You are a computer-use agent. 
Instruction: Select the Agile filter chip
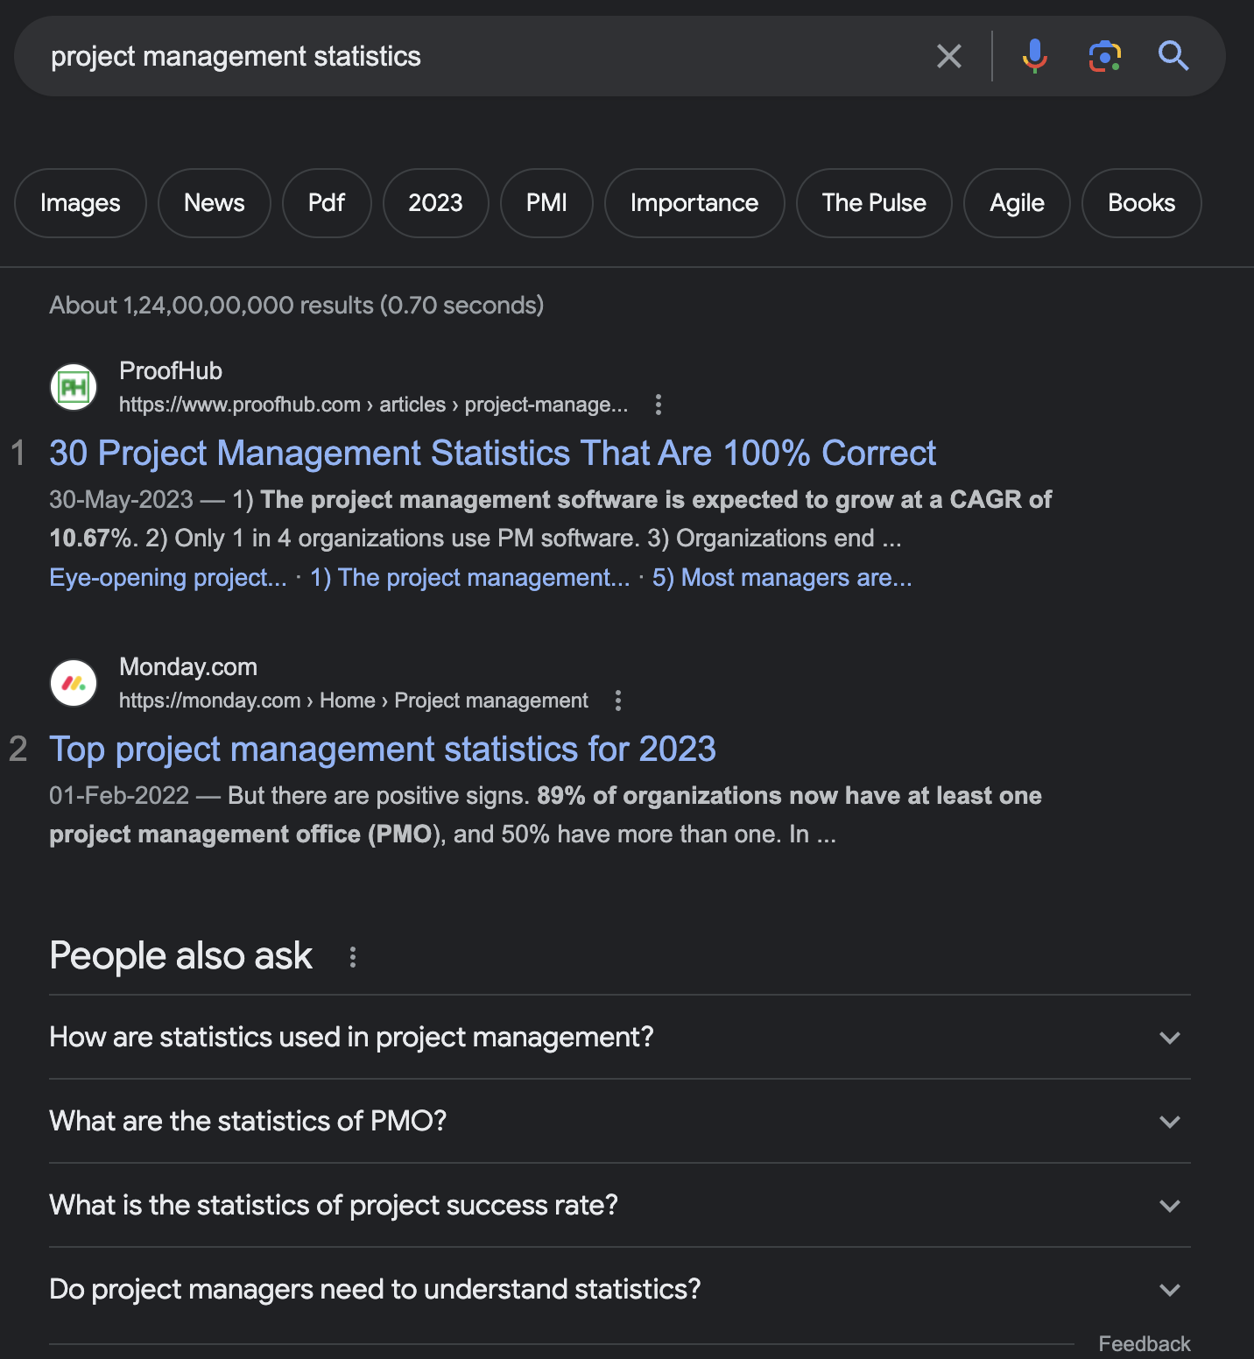coord(1017,203)
